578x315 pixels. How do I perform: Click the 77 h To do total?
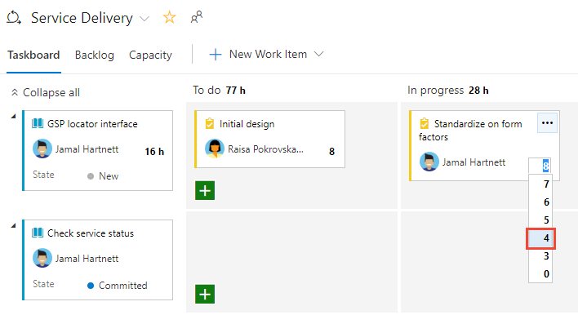click(x=236, y=91)
